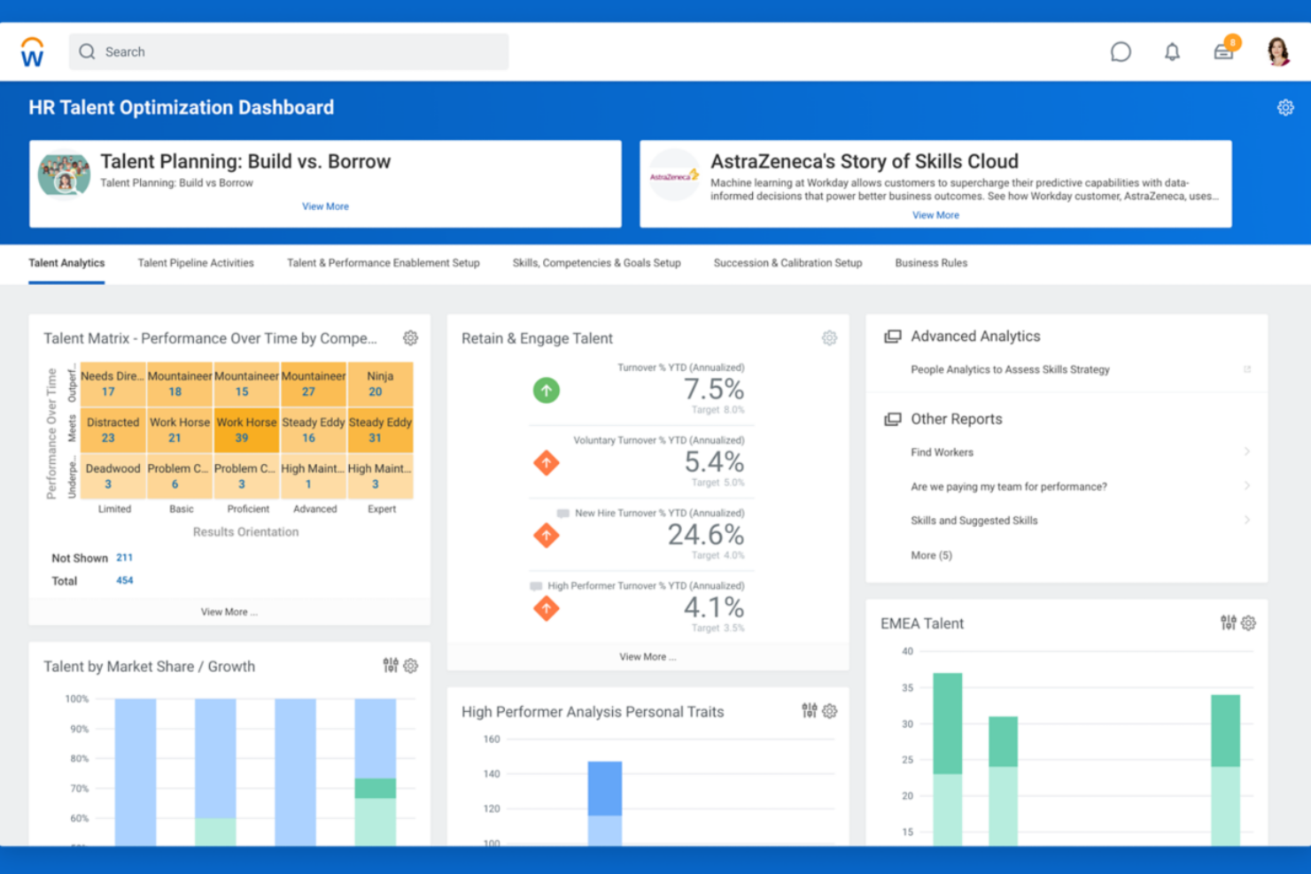This screenshot has height=874, width=1311.
Task: Open filter options on High Performer Analysis chart
Action: (808, 710)
